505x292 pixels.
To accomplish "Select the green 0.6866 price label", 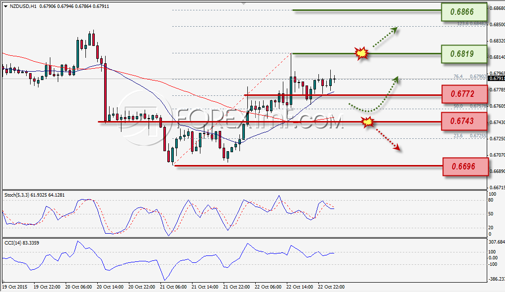I will pyautogui.click(x=464, y=12).
